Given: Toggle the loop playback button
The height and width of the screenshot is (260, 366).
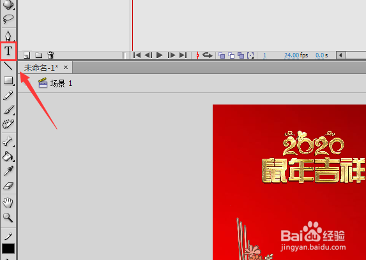Looking at the screenshot, I should point(208,55).
